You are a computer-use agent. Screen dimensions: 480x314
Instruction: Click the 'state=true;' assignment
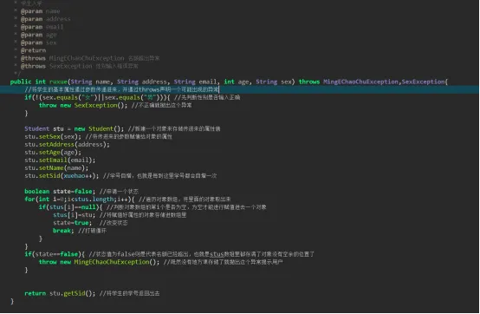coord(72,223)
